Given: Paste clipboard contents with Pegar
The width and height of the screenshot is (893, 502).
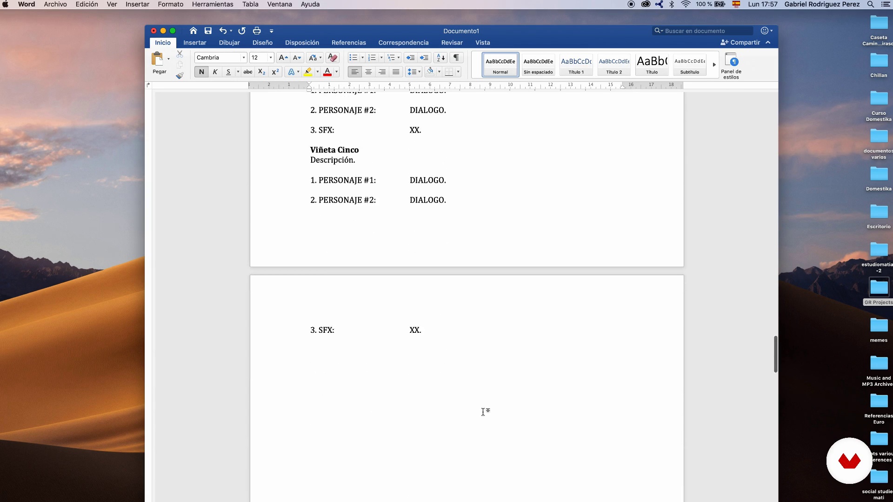Looking at the screenshot, I should click(x=159, y=63).
